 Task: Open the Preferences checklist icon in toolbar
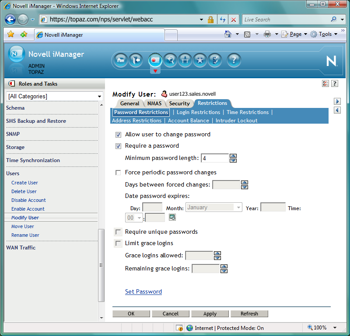click(x=215, y=60)
